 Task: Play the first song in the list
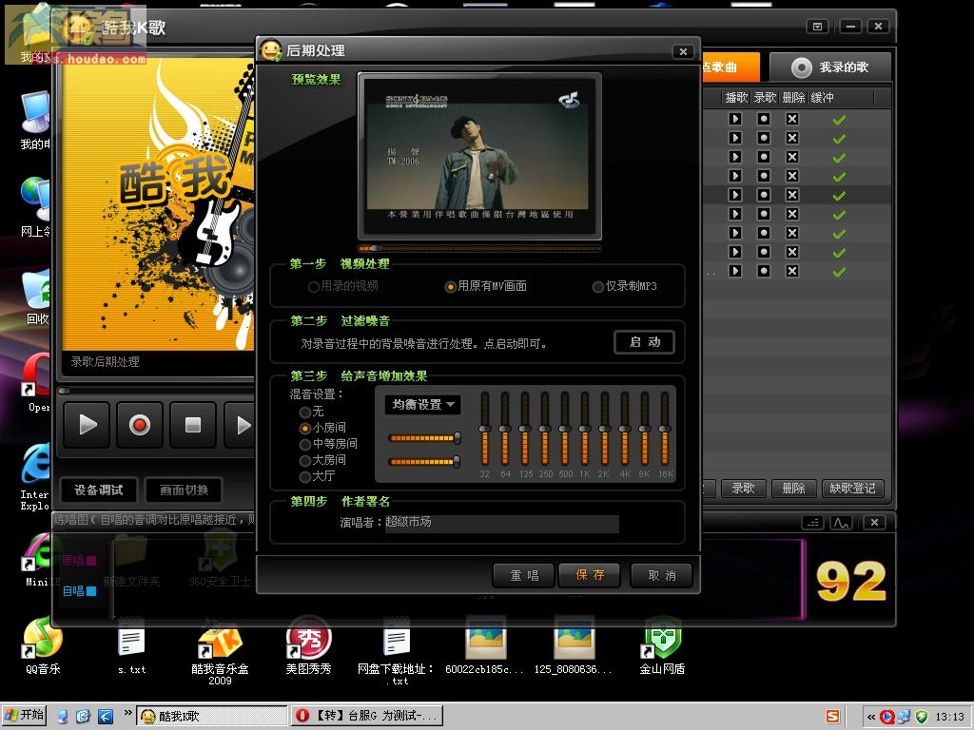(x=735, y=119)
